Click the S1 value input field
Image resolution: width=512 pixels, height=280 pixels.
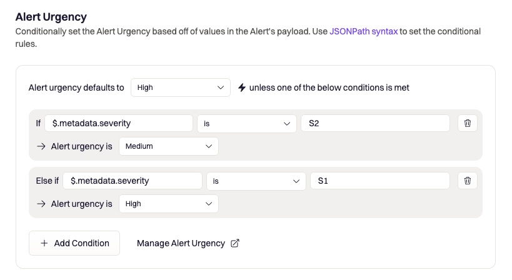coord(380,181)
